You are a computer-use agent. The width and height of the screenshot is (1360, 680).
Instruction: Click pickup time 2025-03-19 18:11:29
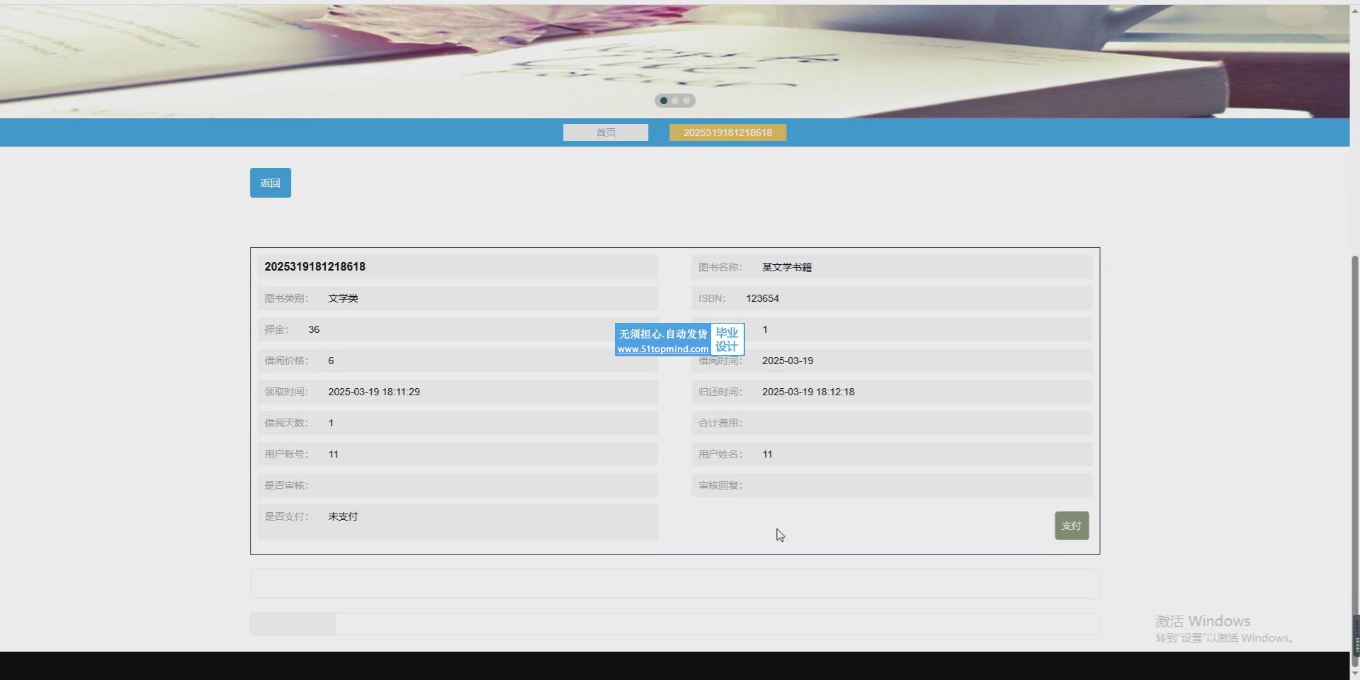(374, 392)
